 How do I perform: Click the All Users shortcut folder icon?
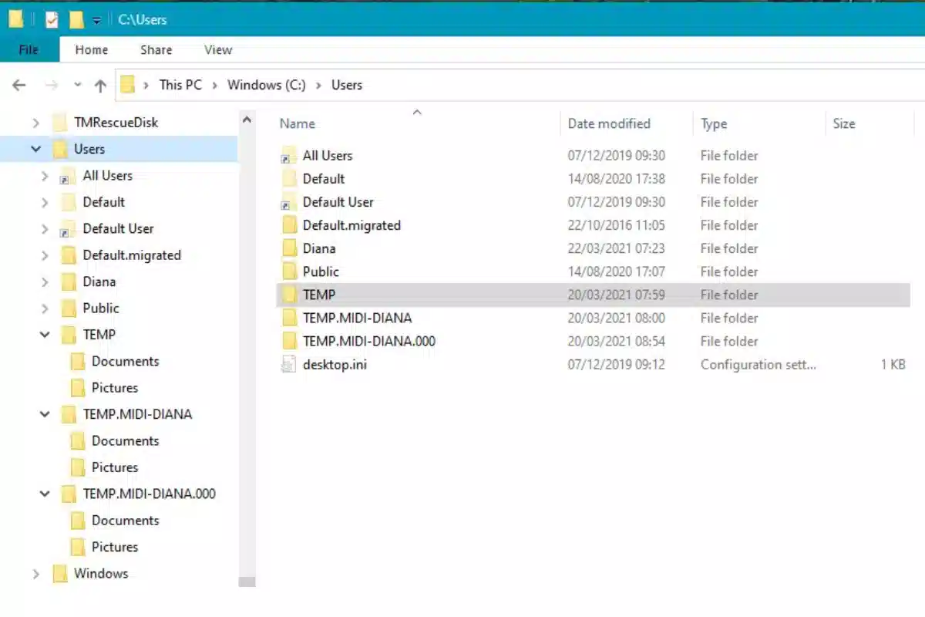pos(289,156)
